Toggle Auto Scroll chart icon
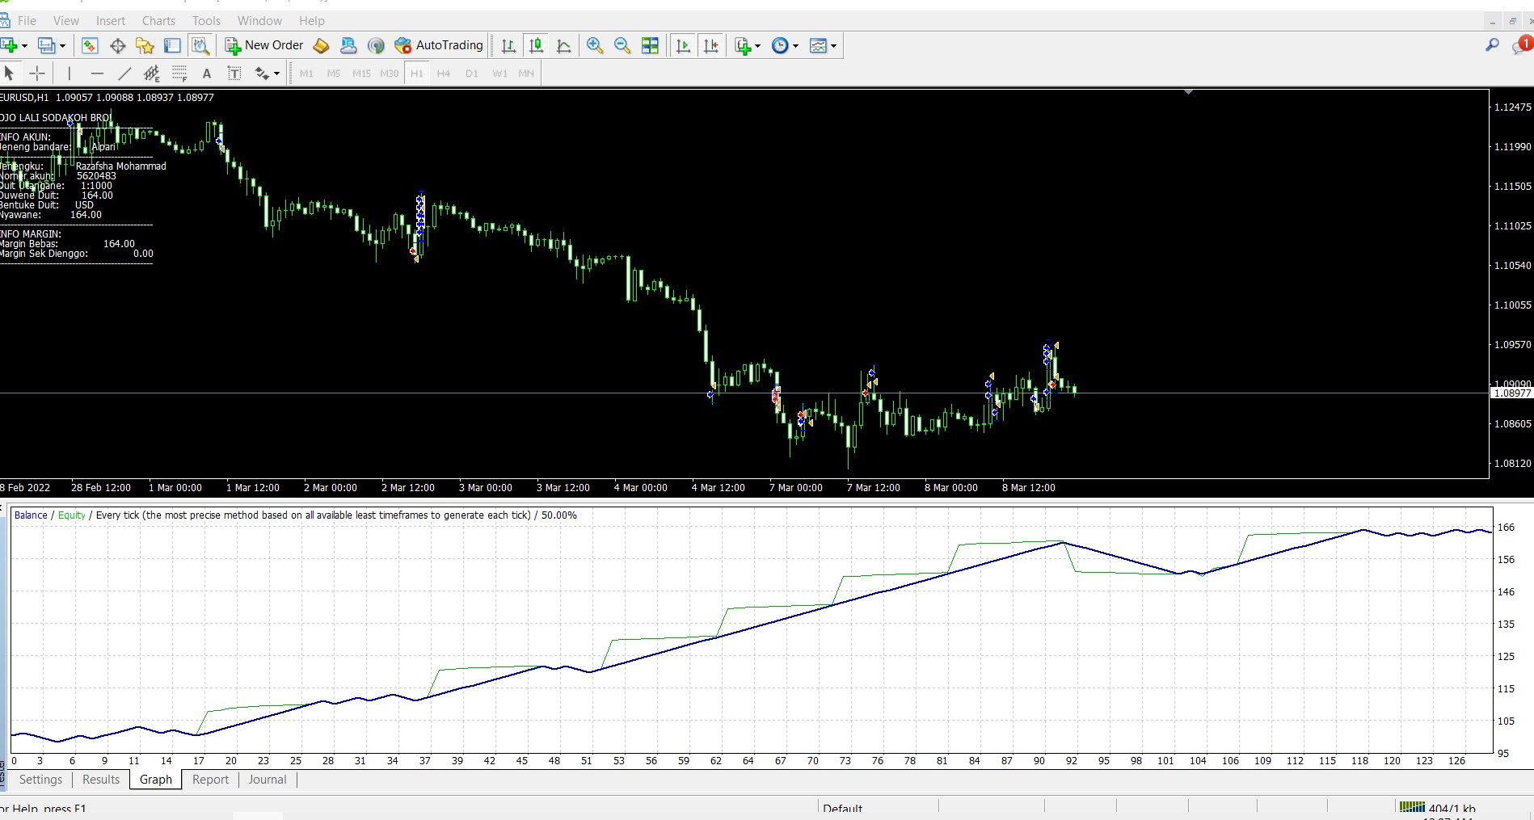This screenshot has height=820, width=1534. [x=683, y=45]
